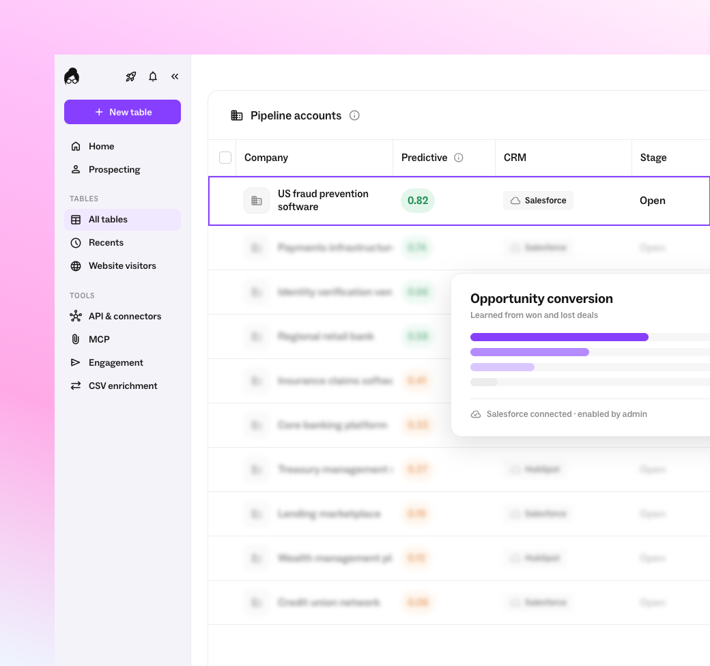Screen dimensions: 710x666
Task: Click the 0.82 predictive score badge
Action: [x=418, y=201]
